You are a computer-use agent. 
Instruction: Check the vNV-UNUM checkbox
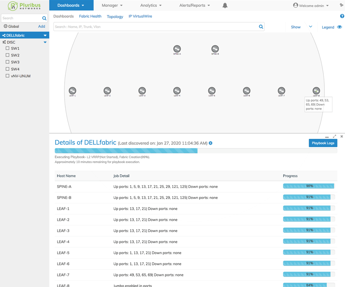(x=7, y=76)
